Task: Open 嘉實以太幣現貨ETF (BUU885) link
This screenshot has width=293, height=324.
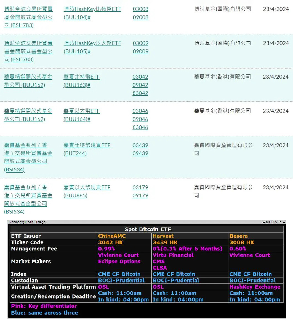Action: (x=87, y=191)
